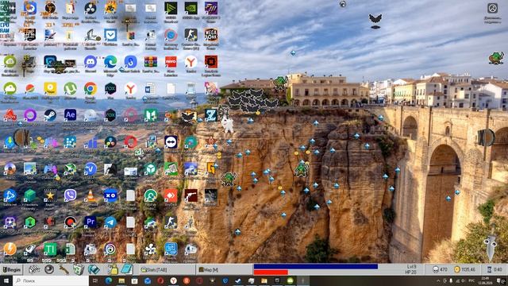
Task: Open Steam from the taskbar
Action: 238,280
